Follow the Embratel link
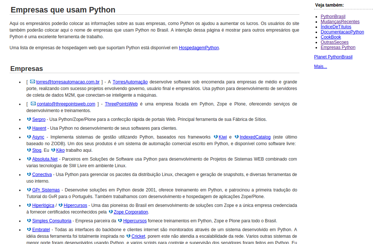This screenshot has width=375, height=244. [x=41, y=230]
